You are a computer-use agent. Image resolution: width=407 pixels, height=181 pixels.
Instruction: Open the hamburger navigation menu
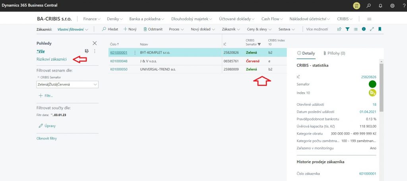(x=369, y=19)
